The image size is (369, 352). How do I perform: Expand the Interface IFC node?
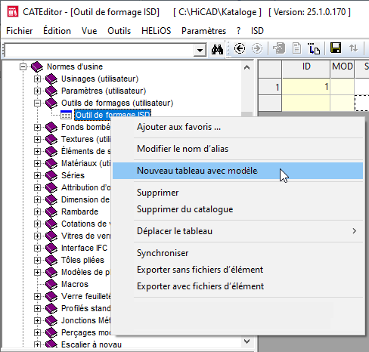(x=37, y=248)
